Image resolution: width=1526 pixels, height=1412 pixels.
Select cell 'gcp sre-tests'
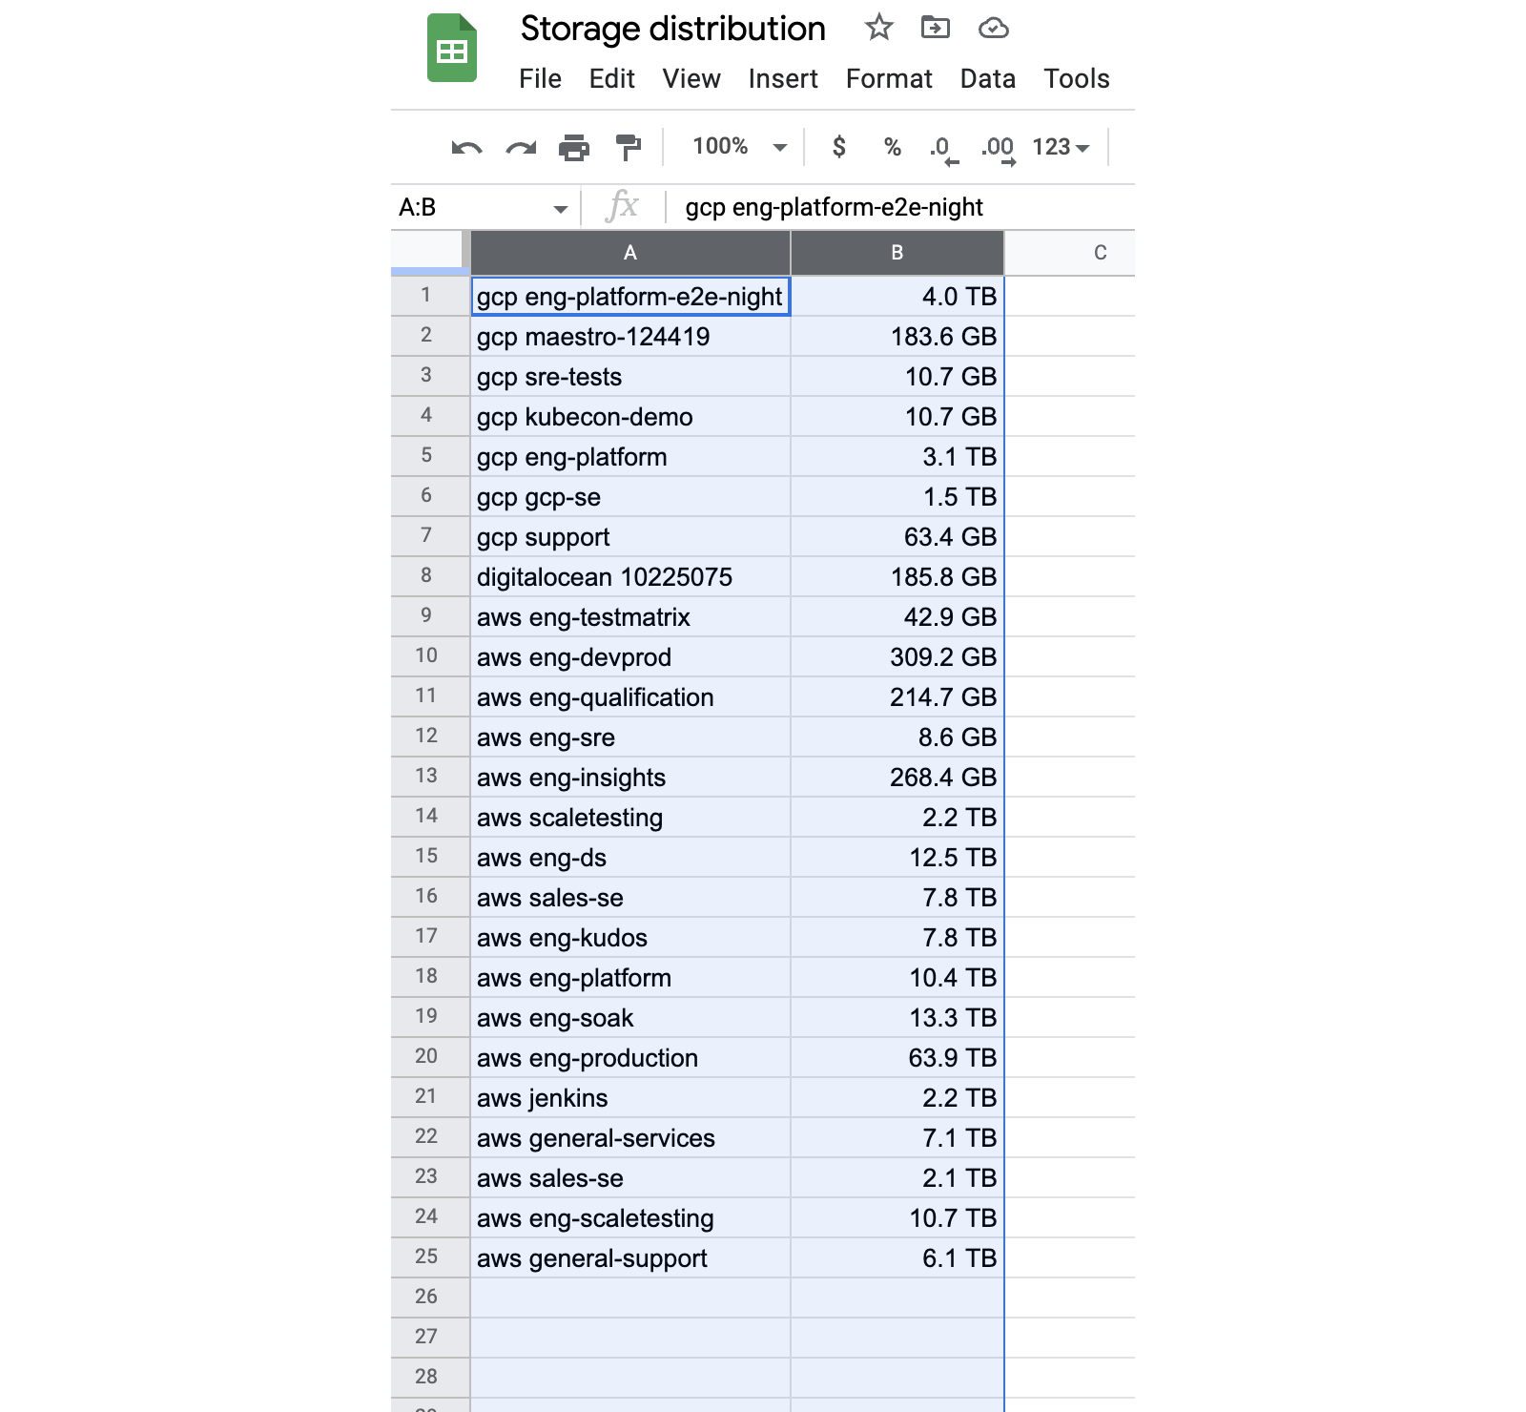point(630,376)
